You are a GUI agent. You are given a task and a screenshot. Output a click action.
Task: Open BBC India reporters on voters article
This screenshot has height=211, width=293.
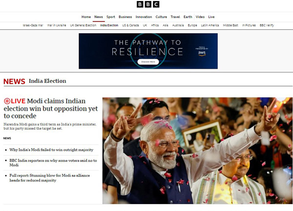53,163
